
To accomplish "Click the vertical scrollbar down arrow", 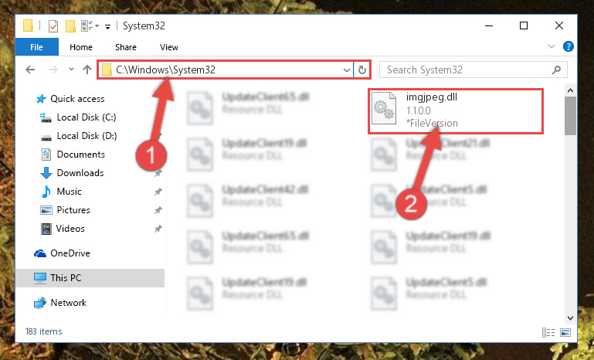I will point(570,318).
